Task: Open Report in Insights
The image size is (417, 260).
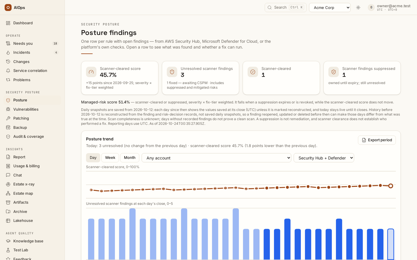Action: (32, 157)
